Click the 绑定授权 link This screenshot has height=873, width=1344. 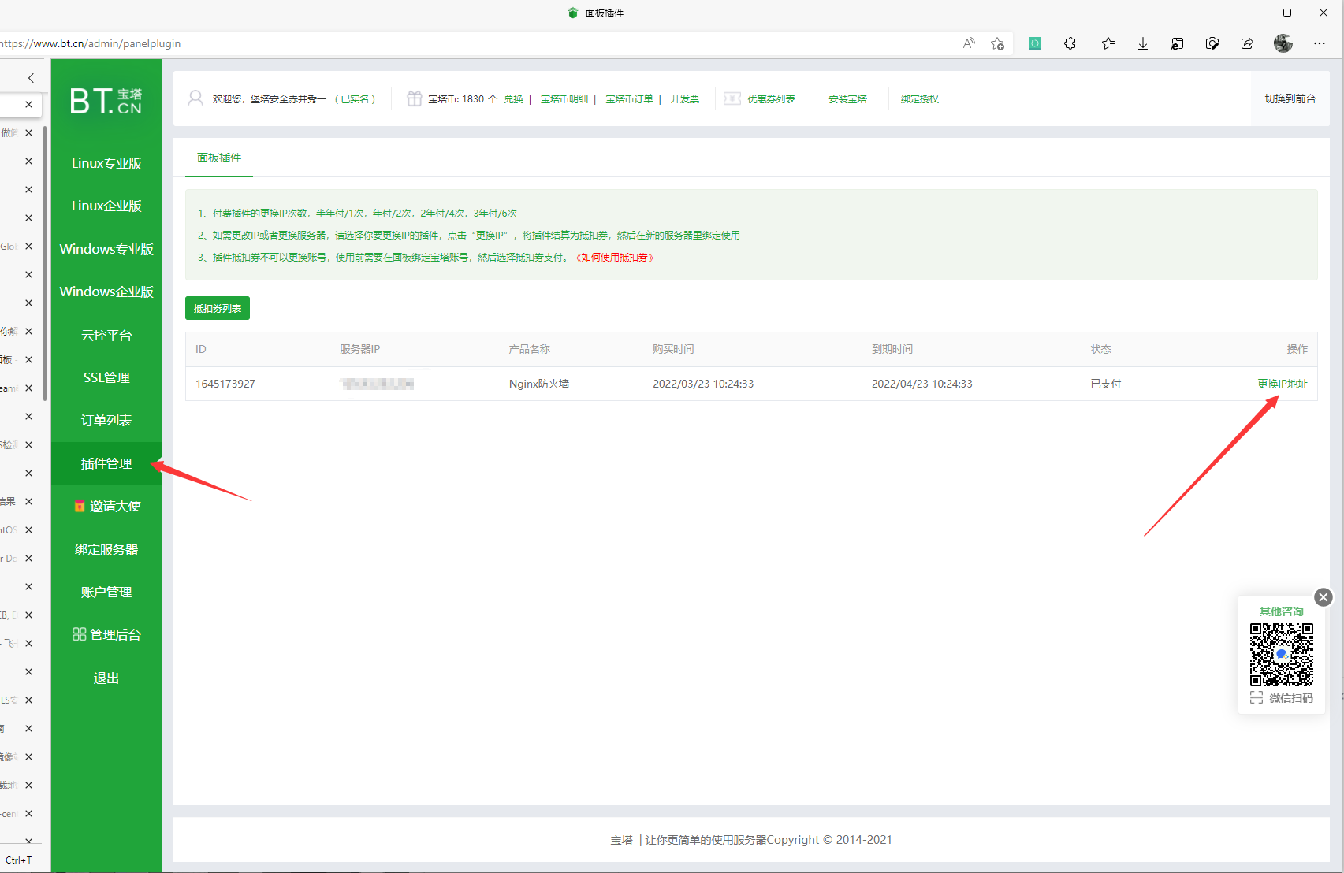coord(920,98)
